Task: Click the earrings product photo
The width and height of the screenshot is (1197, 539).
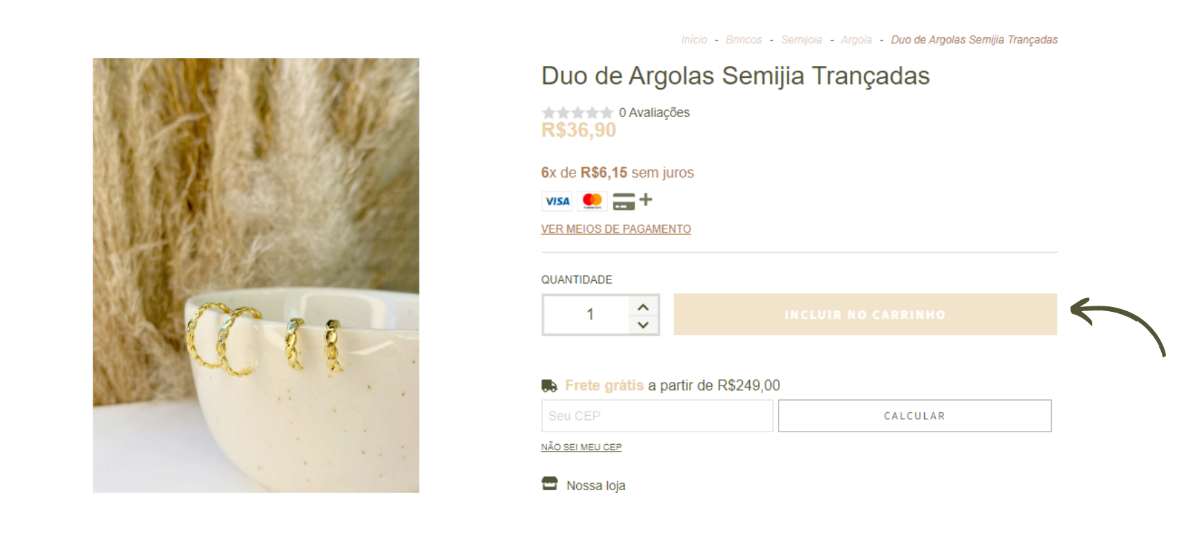Action: click(x=256, y=275)
